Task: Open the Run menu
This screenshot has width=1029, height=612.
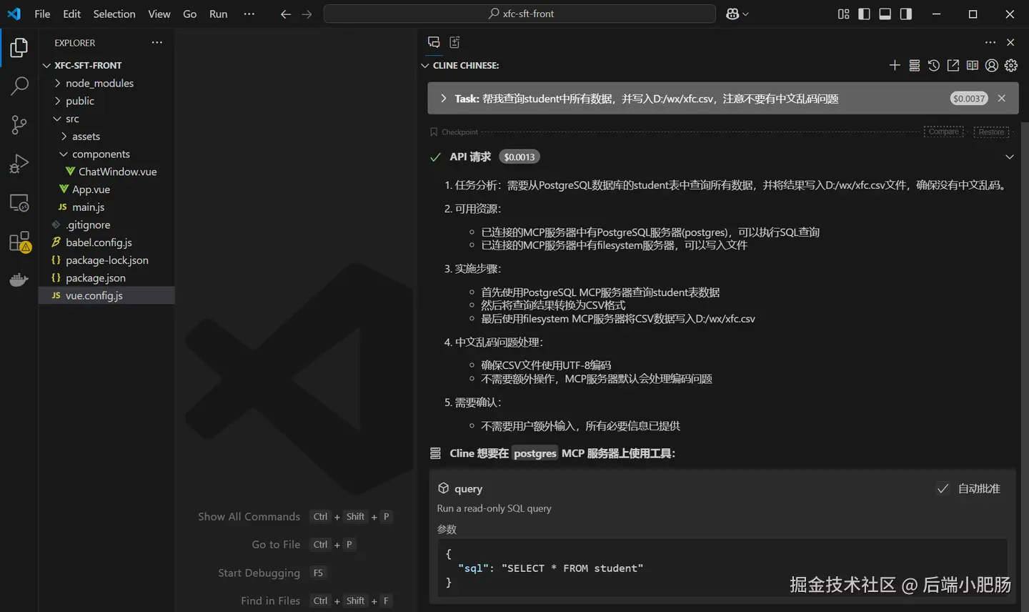Action: click(x=219, y=14)
